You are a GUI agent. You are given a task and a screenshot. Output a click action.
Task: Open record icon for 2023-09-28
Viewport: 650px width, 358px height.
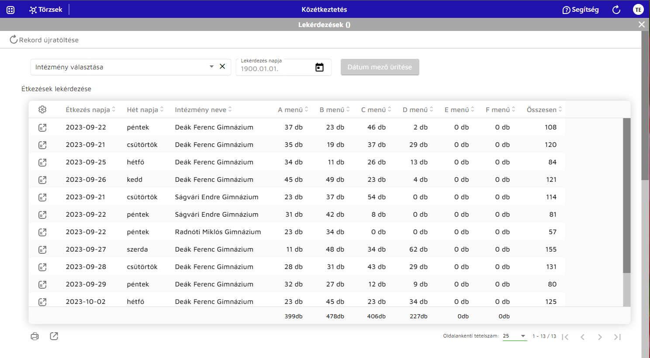(x=42, y=267)
